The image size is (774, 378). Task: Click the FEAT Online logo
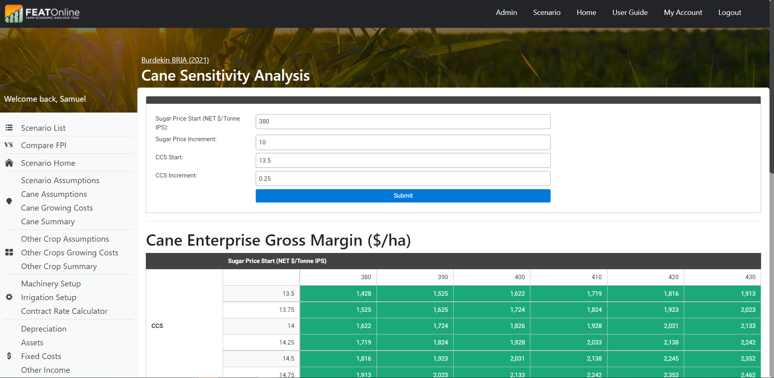pyautogui.click(x=42, y=13)
